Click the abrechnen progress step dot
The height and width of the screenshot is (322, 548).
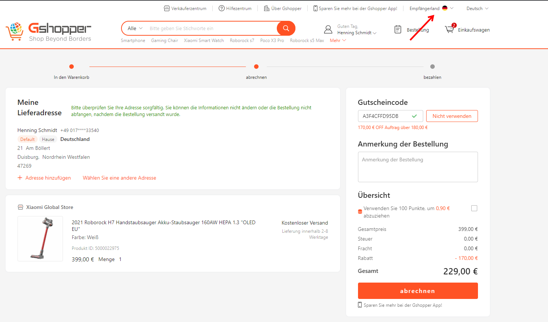point(256,67)
